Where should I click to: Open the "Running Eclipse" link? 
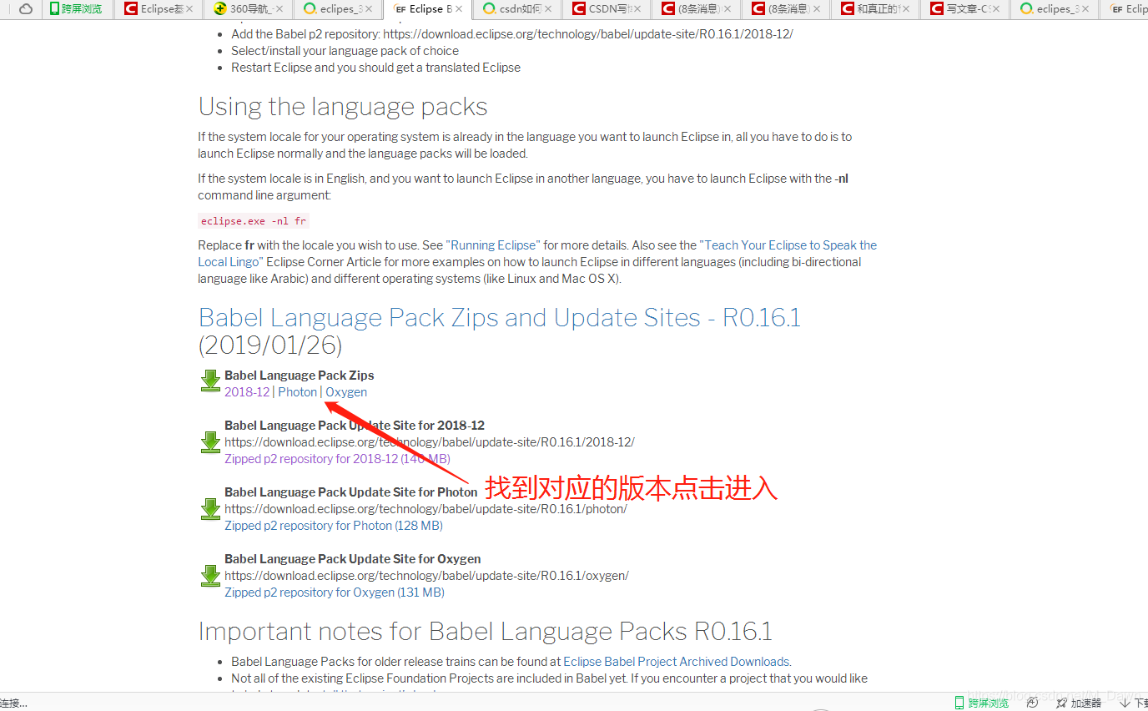pos(493,245)
